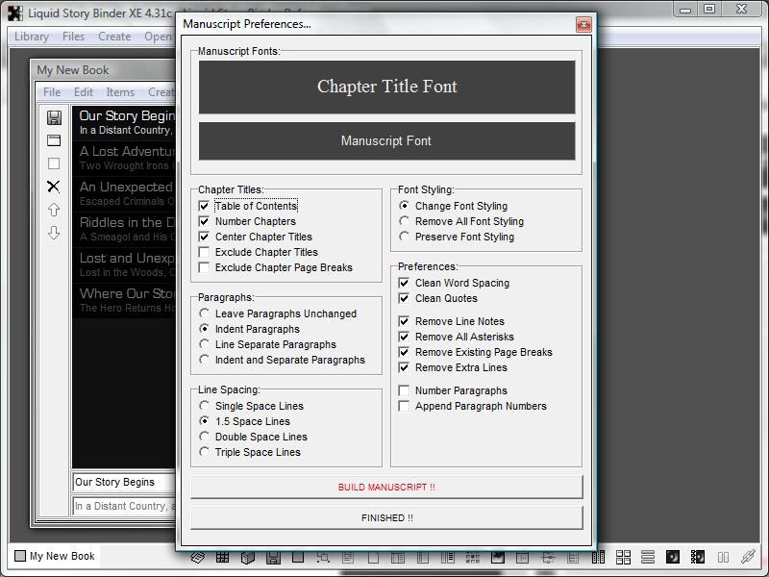Click the four-squares tile icon in bottom toolbar

623,557
